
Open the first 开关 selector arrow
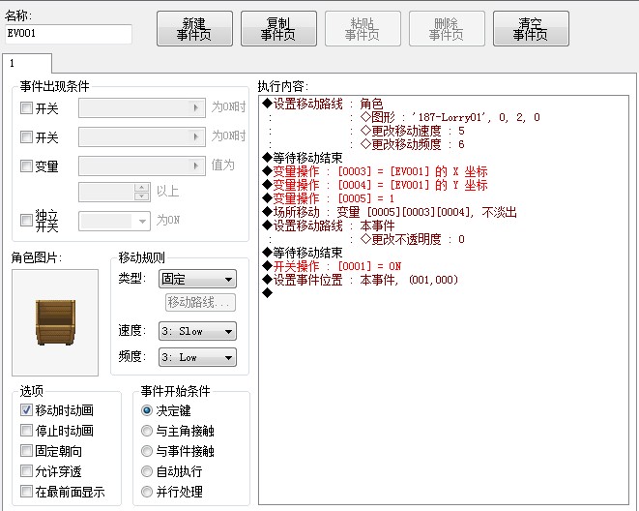tap(196, 107)
